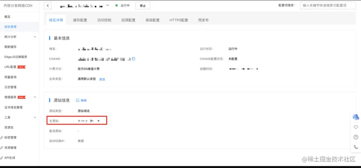The height and width of the screenshot is (168, 361).
Task: Click the heart favorite icon
Action: pos(356,127)
